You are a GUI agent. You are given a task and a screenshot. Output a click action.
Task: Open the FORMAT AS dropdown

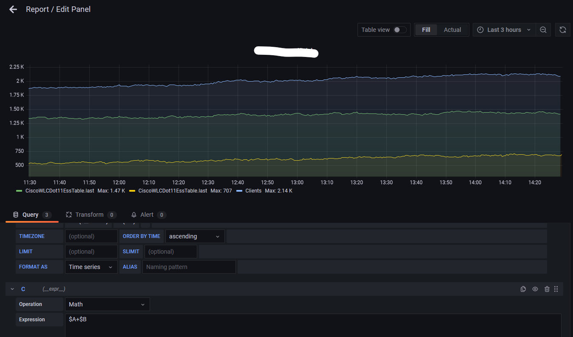[x=91, y=266]
